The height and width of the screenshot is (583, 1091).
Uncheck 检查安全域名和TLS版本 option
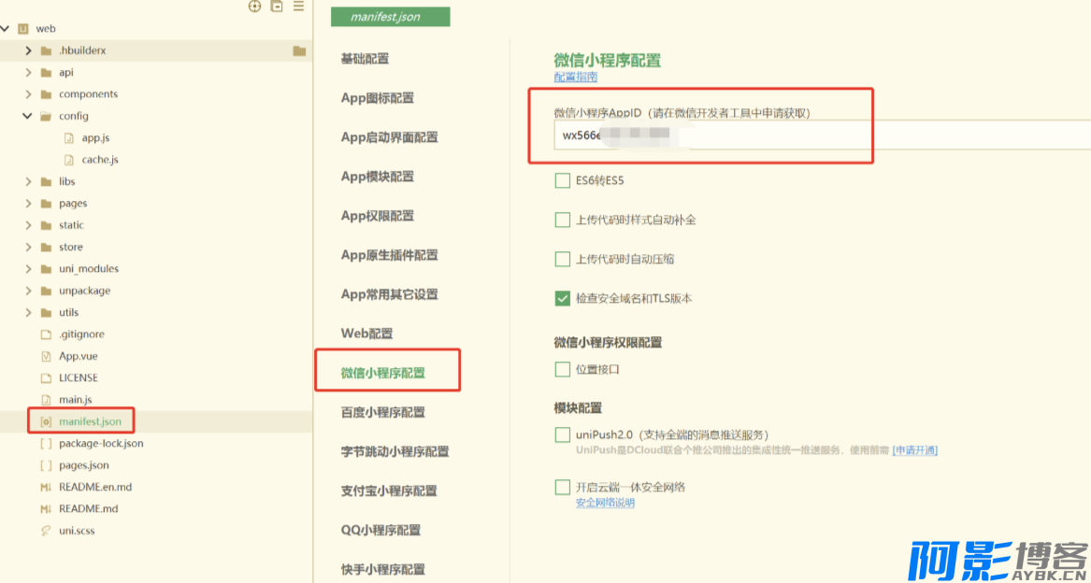click(x=563, y=298)
